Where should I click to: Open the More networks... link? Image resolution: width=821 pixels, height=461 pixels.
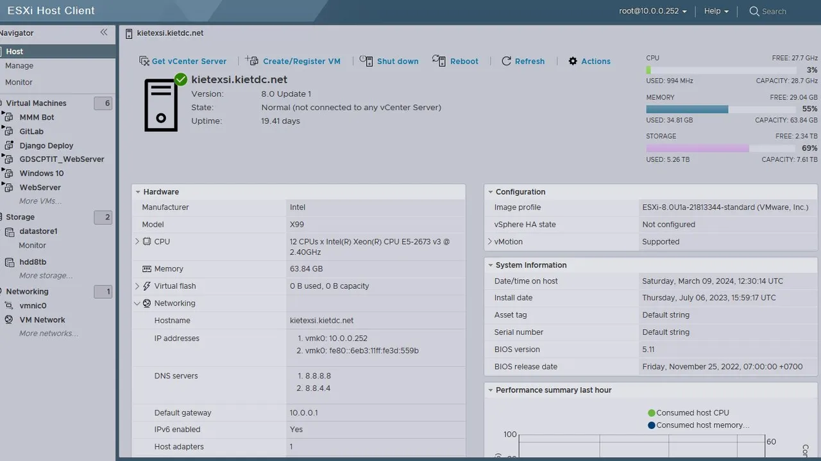[49, 334]
